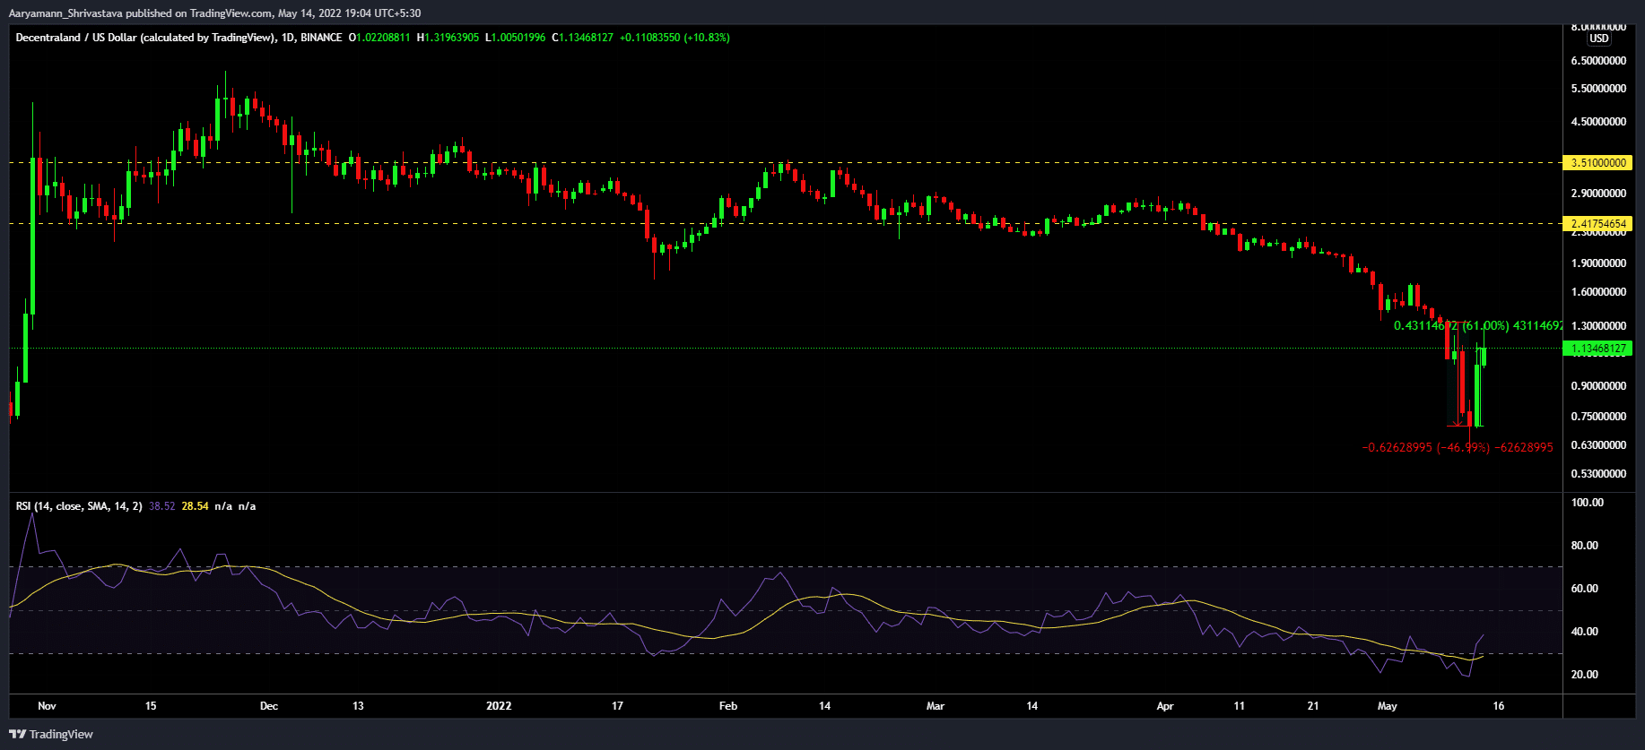Click the Mar date label on time axis

(936, 706)
